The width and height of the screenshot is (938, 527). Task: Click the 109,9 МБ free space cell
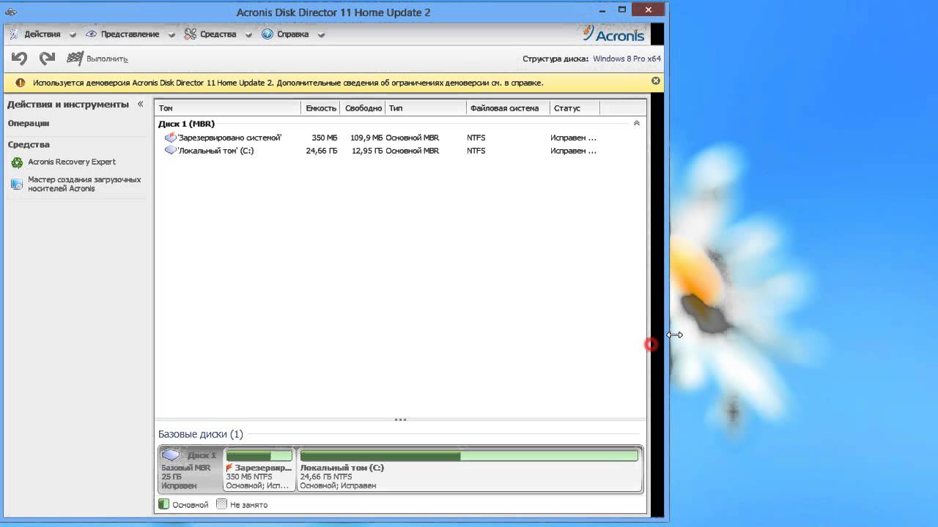click(366, 138)
